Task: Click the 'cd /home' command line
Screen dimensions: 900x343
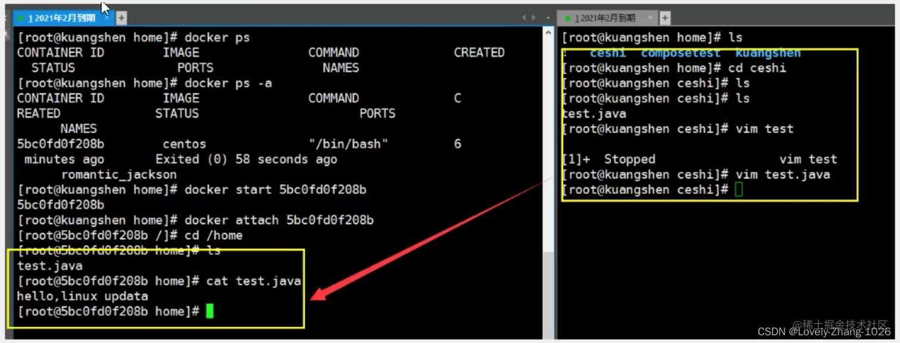Action: (x=130, y=235)
